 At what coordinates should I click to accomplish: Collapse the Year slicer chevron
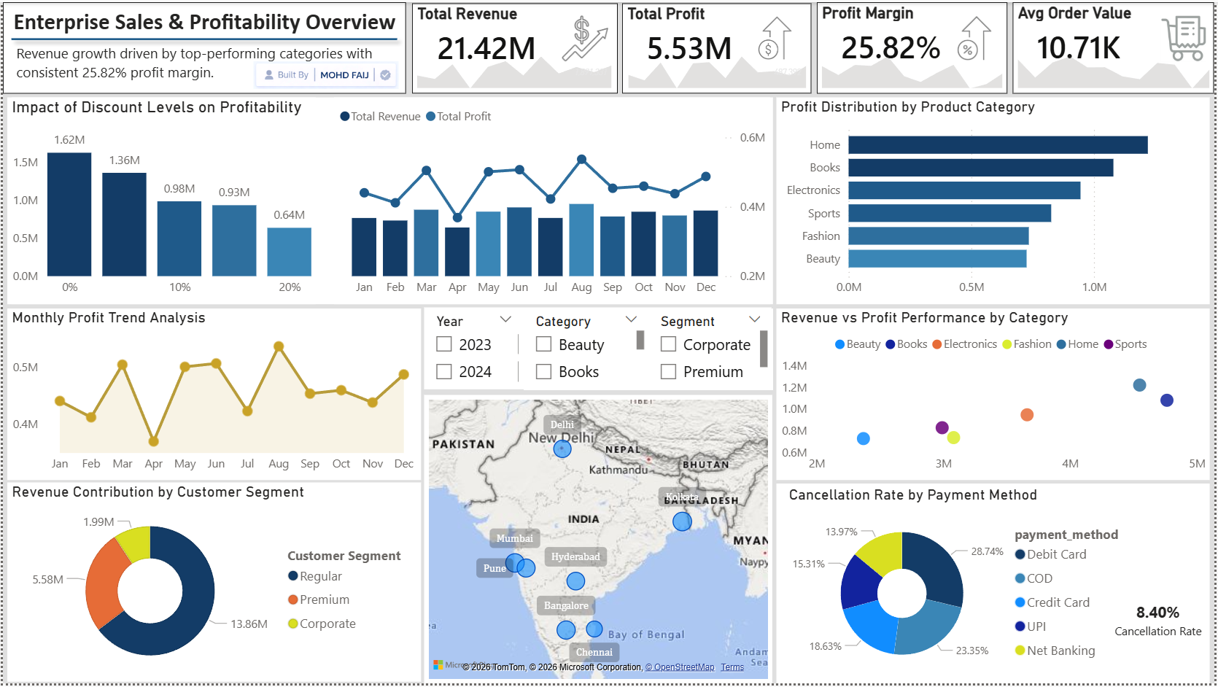pyautogui.click(x=505, y=319)
